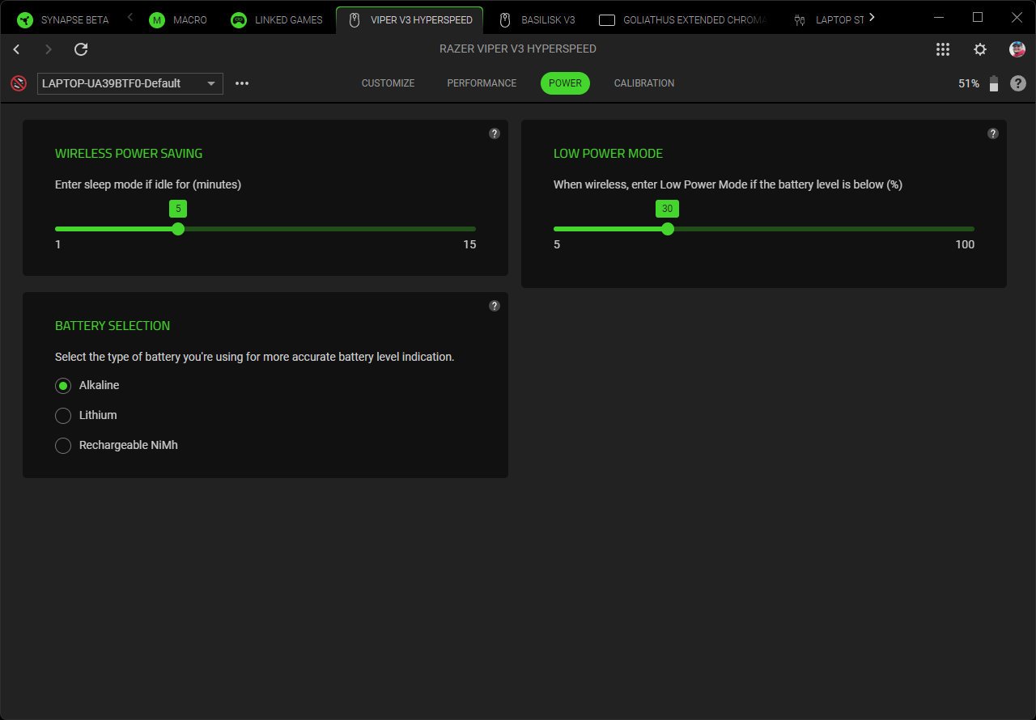The width and height of the screenshot is (1036, 720).
Task: Switch to the Performance section
Action: pyautogui.click(x=482, y=83)
